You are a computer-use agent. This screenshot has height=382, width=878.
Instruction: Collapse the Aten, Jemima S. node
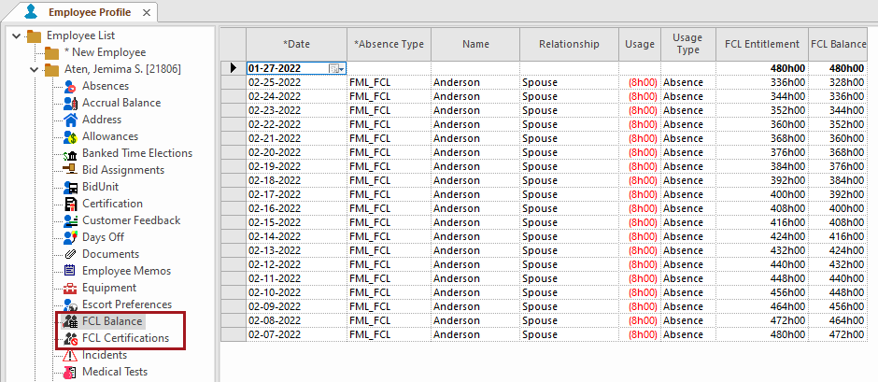click(x=33, y=69)
